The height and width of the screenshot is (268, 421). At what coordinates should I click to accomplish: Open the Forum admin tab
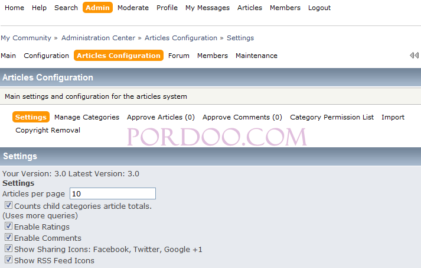click(x=179, y=56)
